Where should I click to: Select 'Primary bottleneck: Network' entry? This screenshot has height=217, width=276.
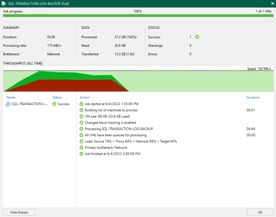point(106,148)
